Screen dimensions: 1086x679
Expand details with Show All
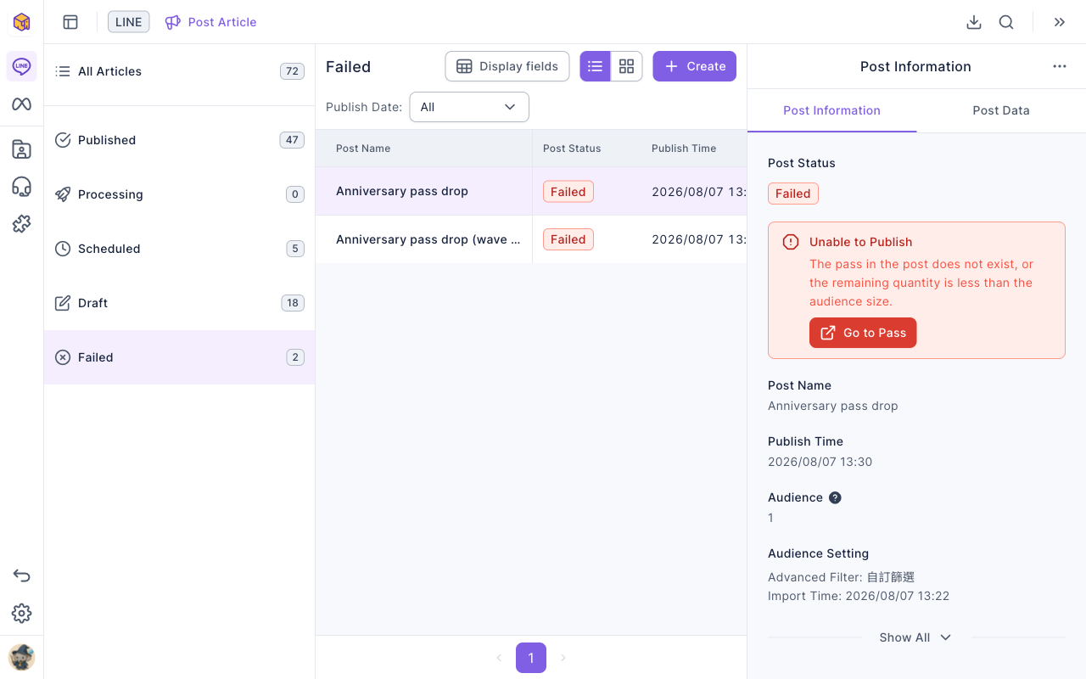915,637
